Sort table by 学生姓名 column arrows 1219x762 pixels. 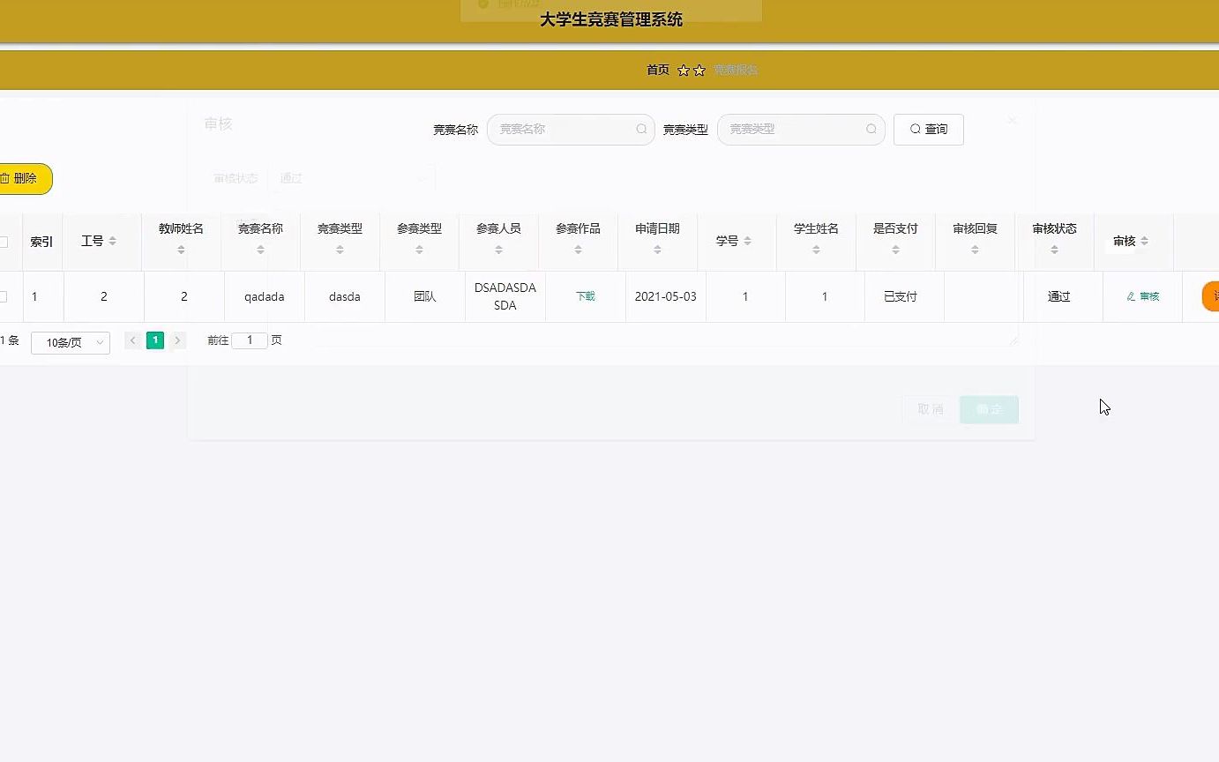(x=816, y=250)
